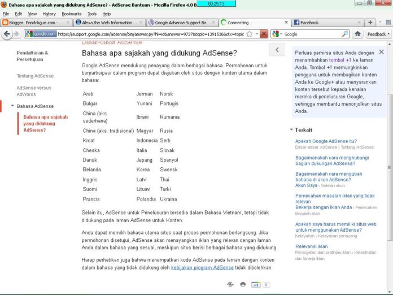Viewport: 393px width, 295px height.
Task: Open URL history dropdown arrow
Action: click(x=257, y=34)
